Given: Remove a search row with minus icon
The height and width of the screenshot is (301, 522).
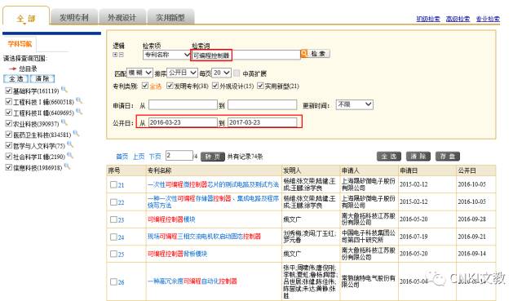Looking at the screenshot, I should coord(121,55).
